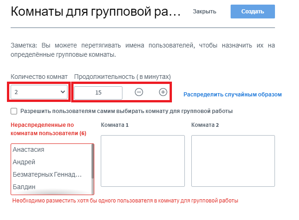
Task: Click the Комнаты для групповой работы title
Action: pyautogui.click(x=96, y=12)
